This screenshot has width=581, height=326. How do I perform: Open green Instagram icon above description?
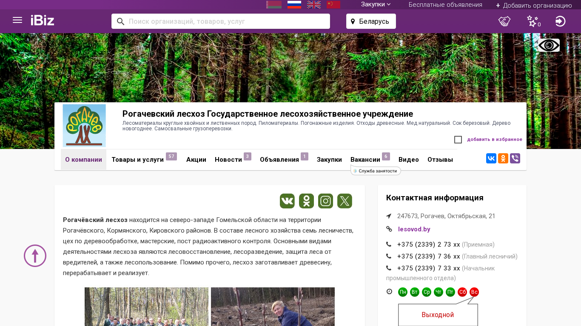[326, 201]
